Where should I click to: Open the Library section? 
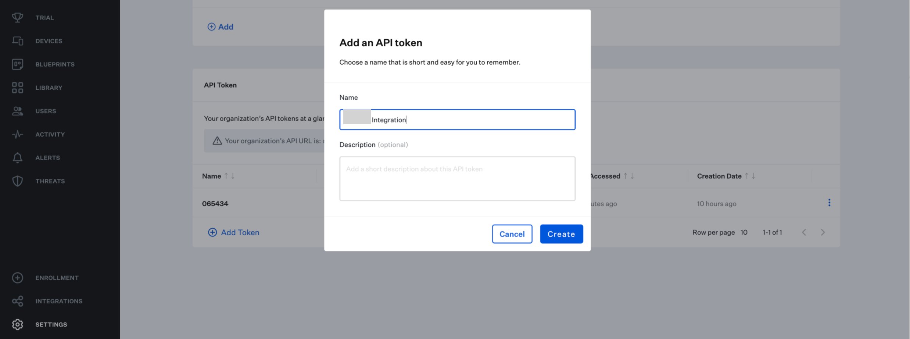tap(49, 88)
